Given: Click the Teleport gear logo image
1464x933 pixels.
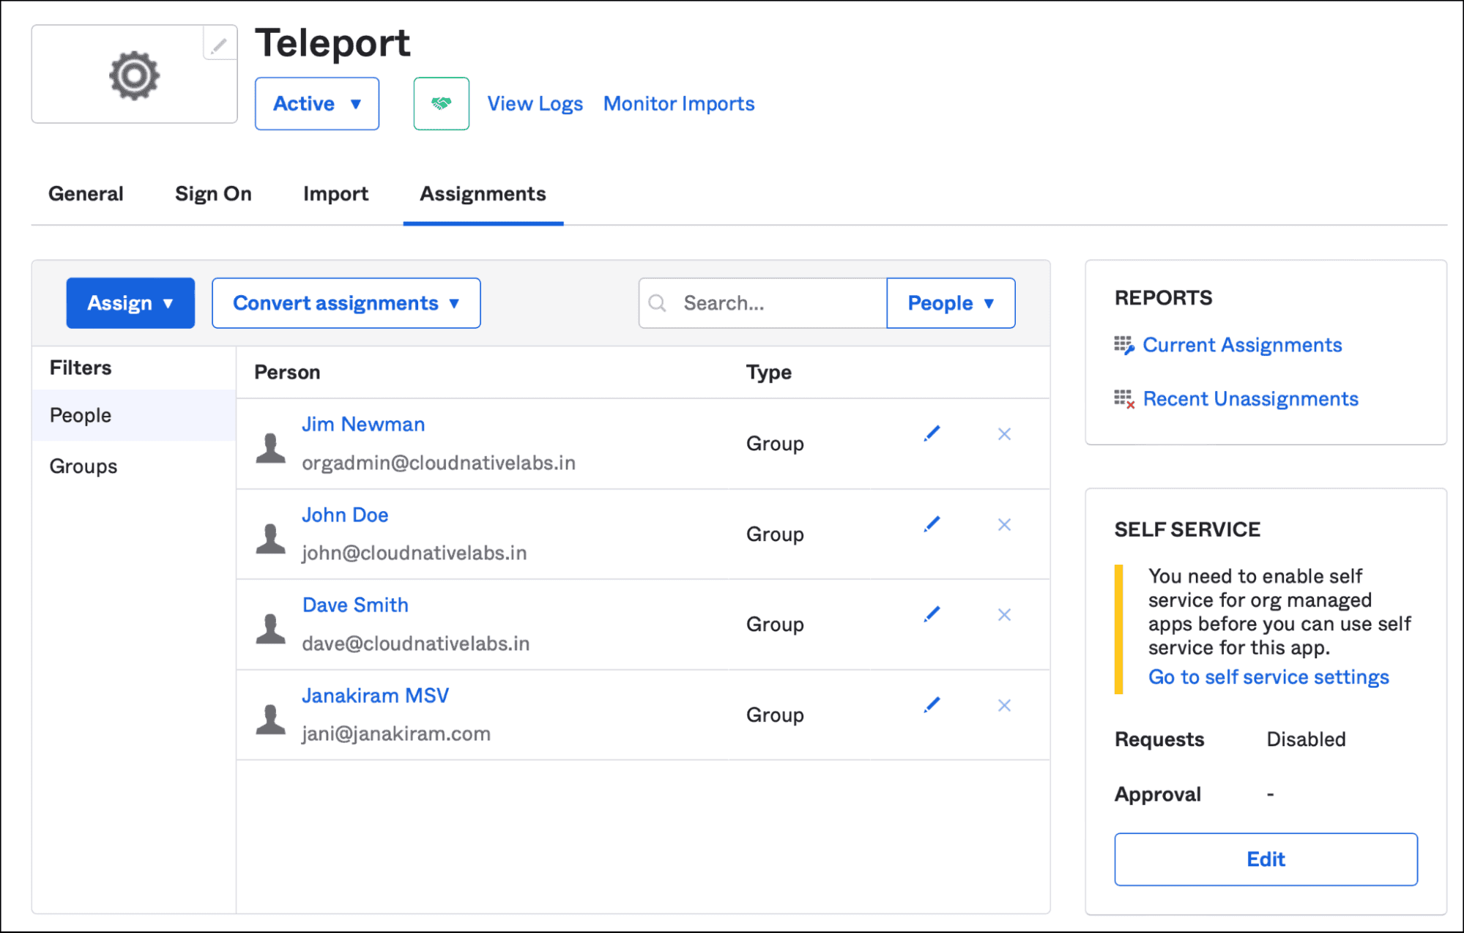Looking at the screenshot, I should click(x=134, y=75).
